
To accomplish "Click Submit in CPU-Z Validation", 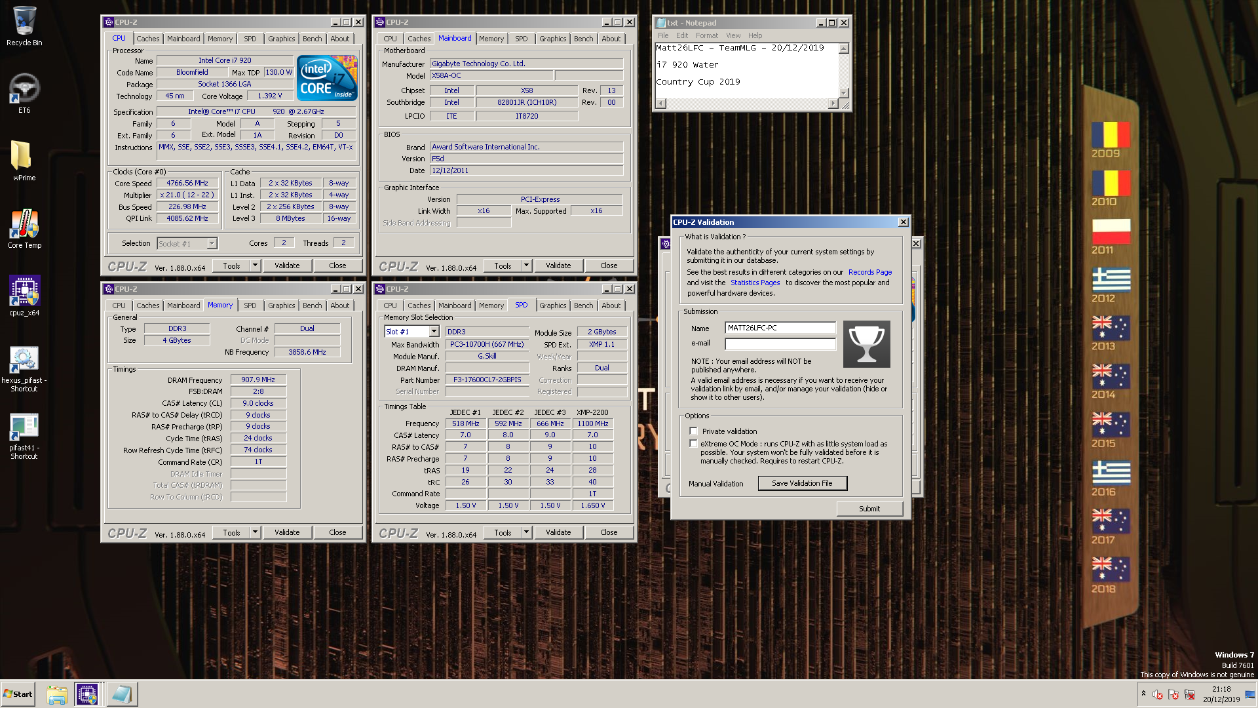I will click(869, 509).
